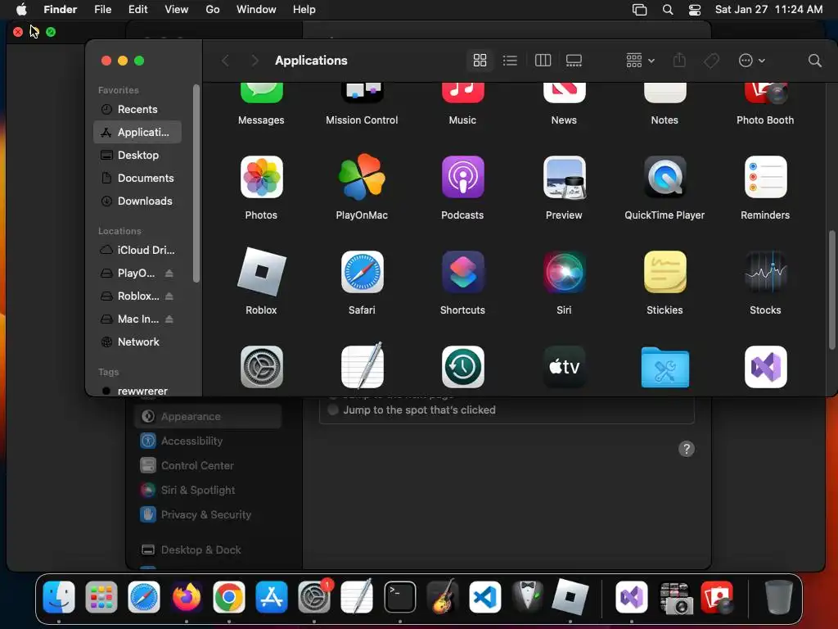Image resolution: width=838 pixels, height=629 pixels.
Task: Open Siri & Spotlight settings
Action: pos(208,490)
